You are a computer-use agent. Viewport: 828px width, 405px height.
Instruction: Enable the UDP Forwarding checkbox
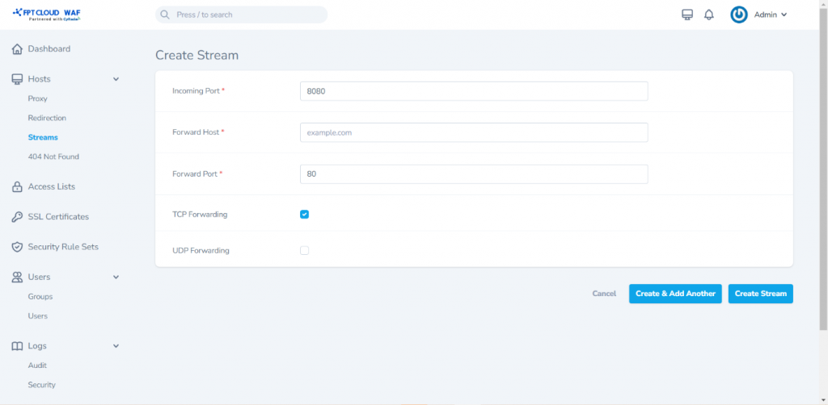point(305,250)
